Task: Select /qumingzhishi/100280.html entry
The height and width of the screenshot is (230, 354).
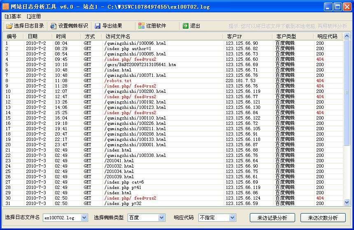Action: 135,92
